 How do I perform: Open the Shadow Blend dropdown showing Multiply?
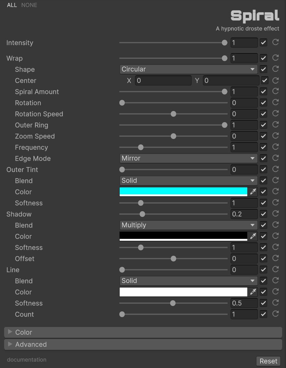pos(188,225)
